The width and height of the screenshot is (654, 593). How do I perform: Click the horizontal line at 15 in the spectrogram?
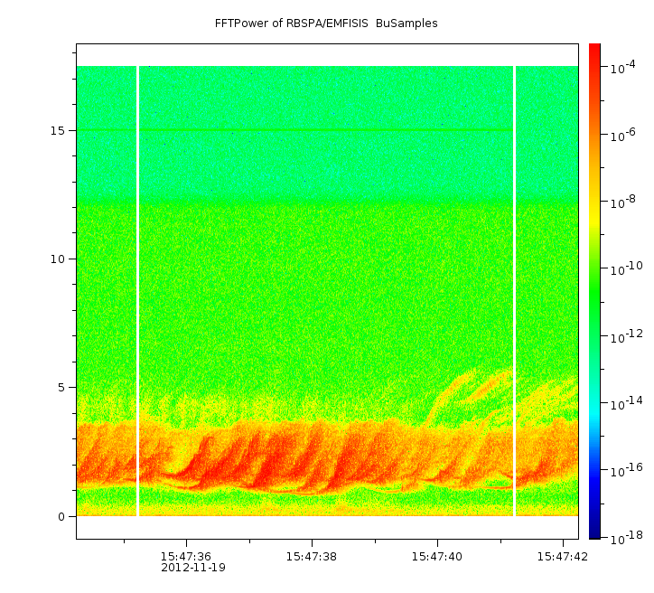(x=327, y=130)
